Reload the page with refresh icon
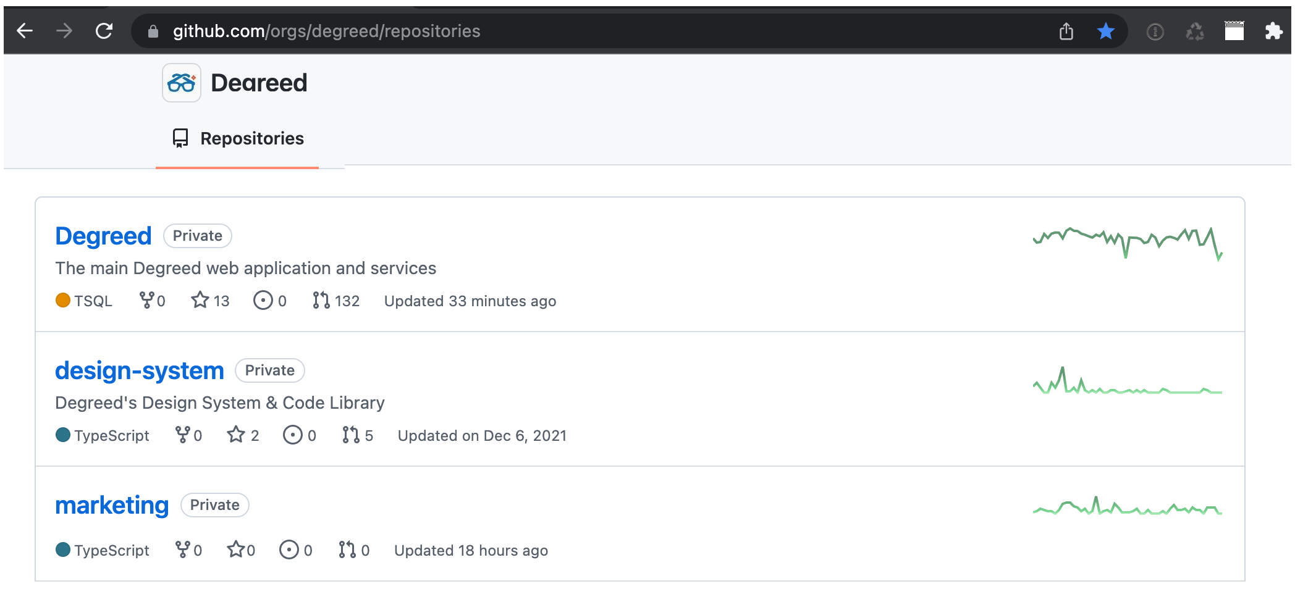The image size is (1295, 610). pos(104,31)
